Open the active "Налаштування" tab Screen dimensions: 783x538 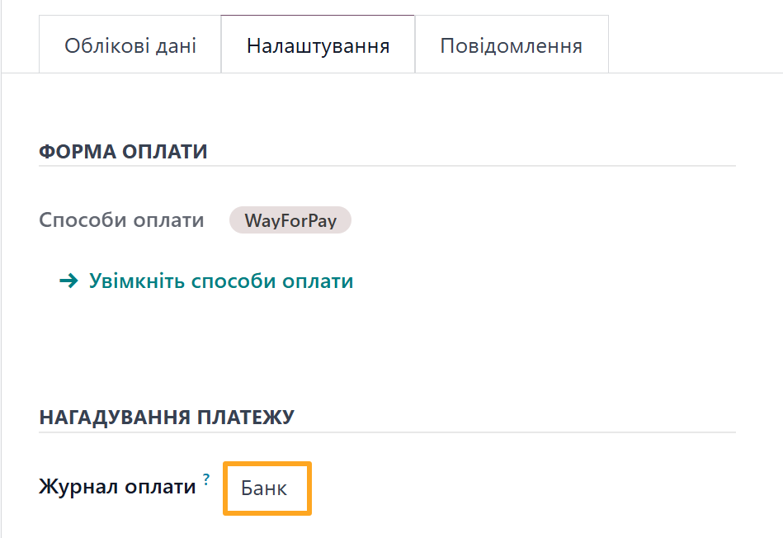pyautogui.click(x=317, y=45)
